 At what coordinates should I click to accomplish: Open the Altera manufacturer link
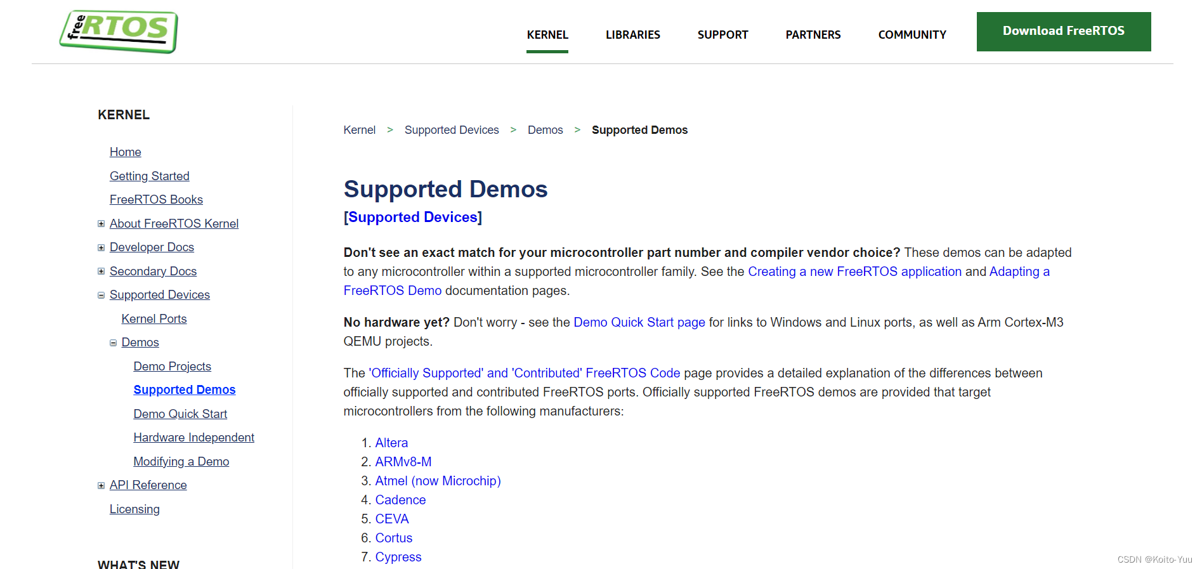coord(391,443)
